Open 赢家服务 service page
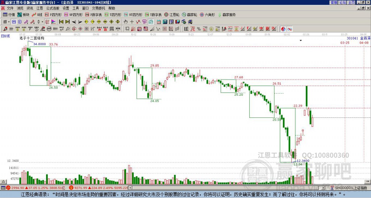Viewport: 371px width, 198px height. pos(227,14)
